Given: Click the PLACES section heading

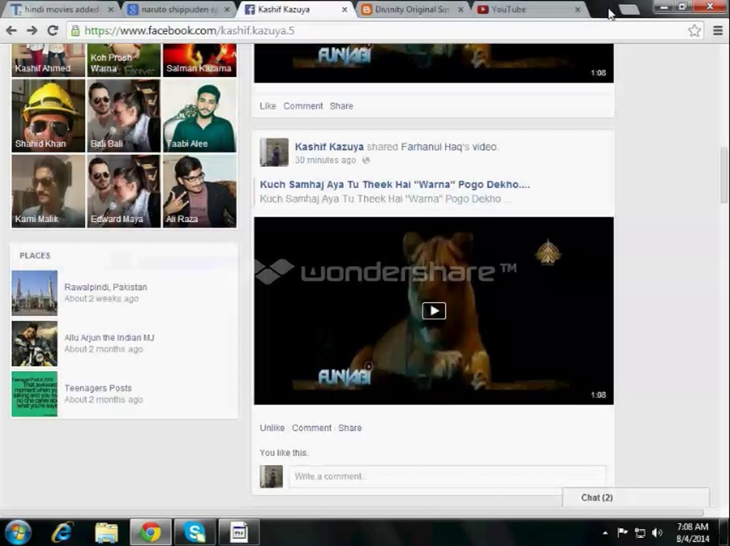Looking at the screenshot, I should pyautogui.click(x=35, y=256).
